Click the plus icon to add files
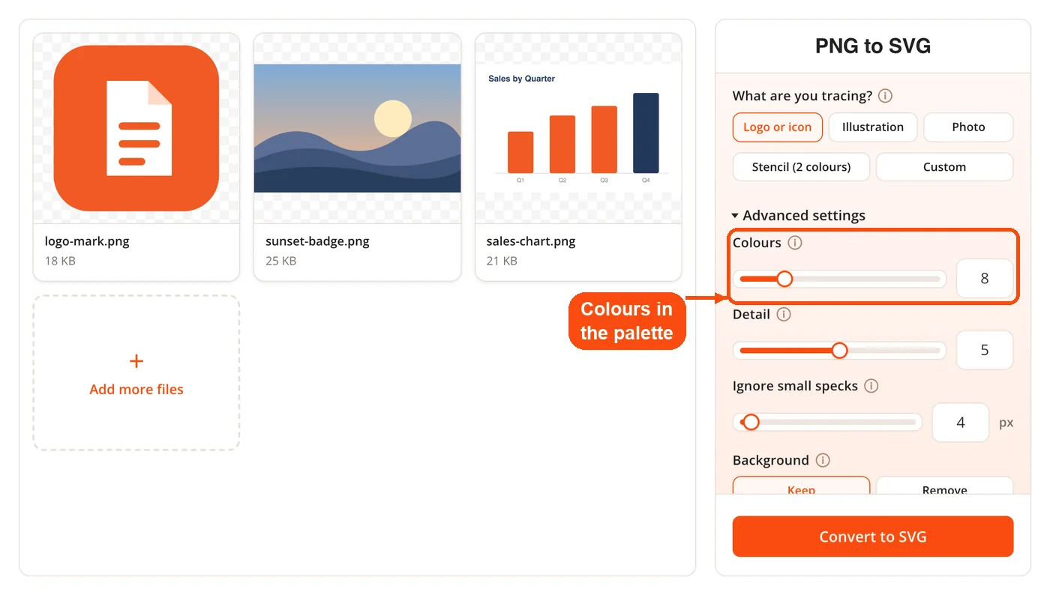Screen dimensions: 1050x595 [136, 361]
